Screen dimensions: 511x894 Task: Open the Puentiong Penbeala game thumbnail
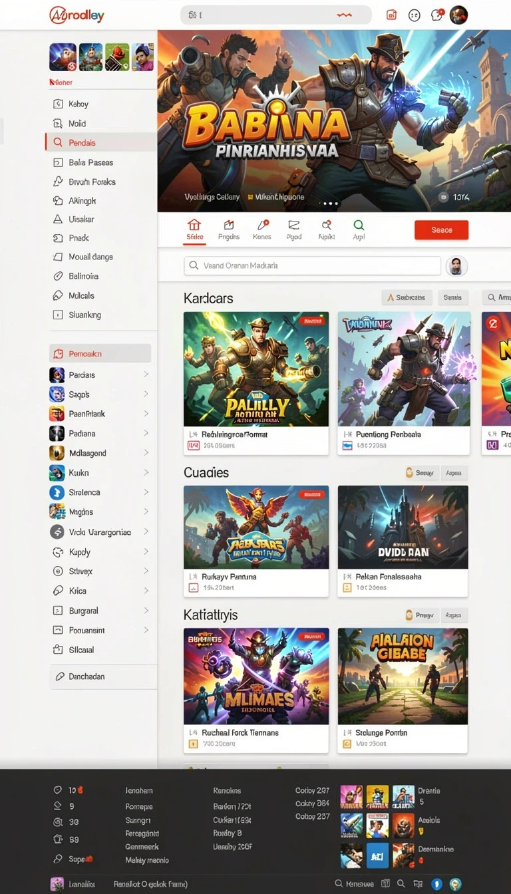(403, 369)
